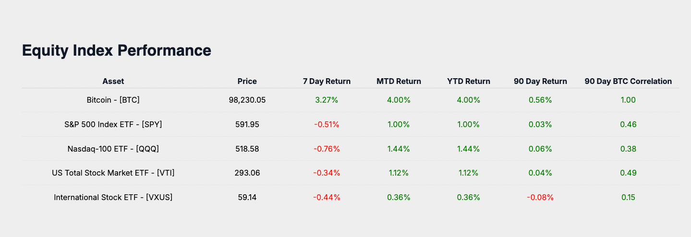Click the Bitcoin price 98,230.05
Viewport: 691px width, 237px height.
pos(247,100)
